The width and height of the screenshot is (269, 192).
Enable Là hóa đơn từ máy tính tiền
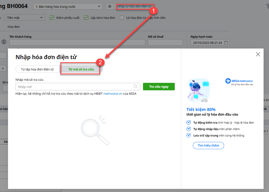(121, 18)
